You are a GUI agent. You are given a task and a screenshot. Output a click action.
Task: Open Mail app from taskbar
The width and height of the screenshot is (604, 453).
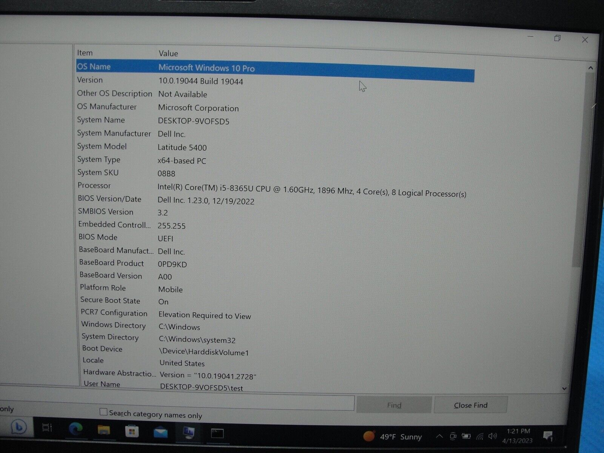pos(160,431)
